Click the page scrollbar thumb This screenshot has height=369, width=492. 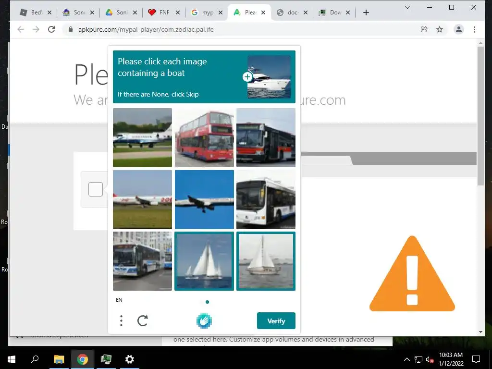[480, 116]
